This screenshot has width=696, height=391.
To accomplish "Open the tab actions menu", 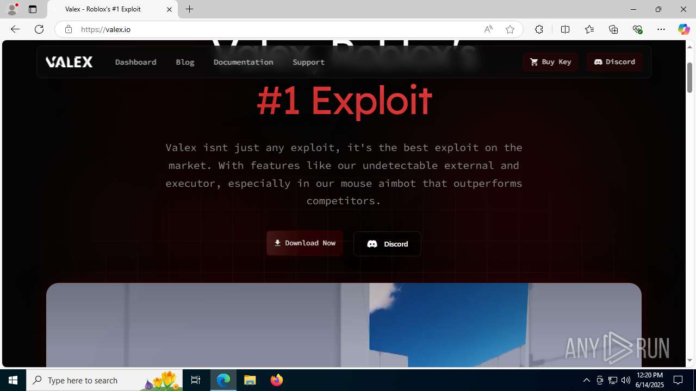I will click(x=33, y=9).
